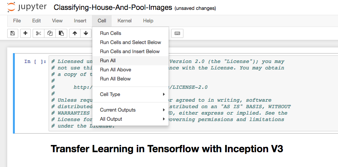Copy selected cells icon
This screenshot has width=338, height=167.
[x=50, y=33]
